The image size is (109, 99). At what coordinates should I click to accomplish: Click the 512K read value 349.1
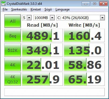point(42,50)
